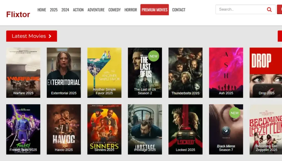Open the iHostage 2025 poster
The width and height of the screenshot is (282, 161).
pos(145,129)
